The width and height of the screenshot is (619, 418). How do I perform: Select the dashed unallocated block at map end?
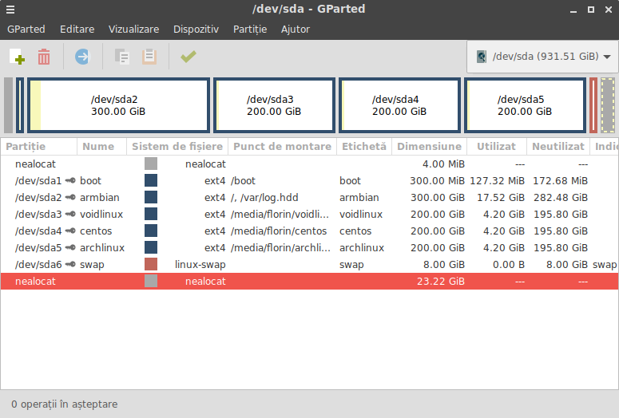[608, 105]
